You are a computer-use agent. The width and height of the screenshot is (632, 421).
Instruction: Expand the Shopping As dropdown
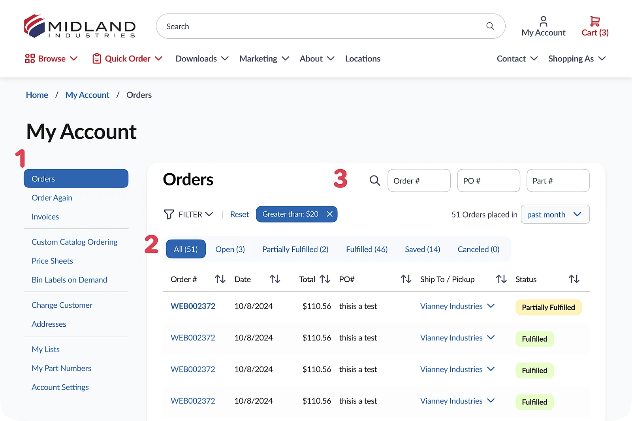pos(577,58)
